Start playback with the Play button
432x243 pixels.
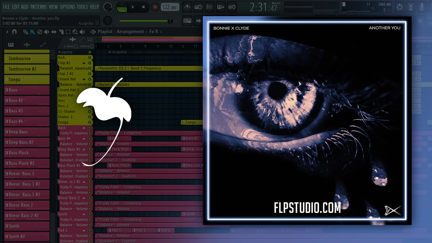point(133,7)
